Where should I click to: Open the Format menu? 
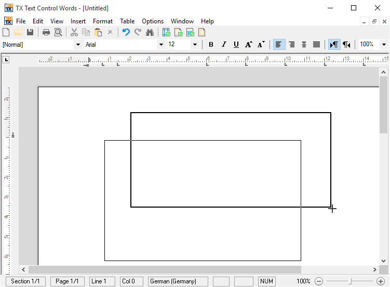[x=103, y=21]
